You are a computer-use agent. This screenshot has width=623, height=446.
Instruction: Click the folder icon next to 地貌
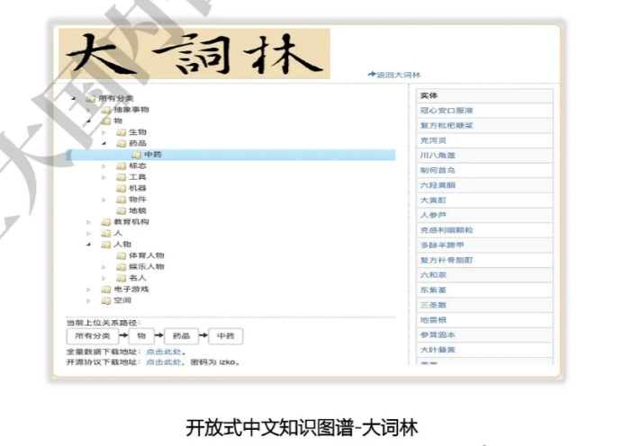tap(120, 210)
